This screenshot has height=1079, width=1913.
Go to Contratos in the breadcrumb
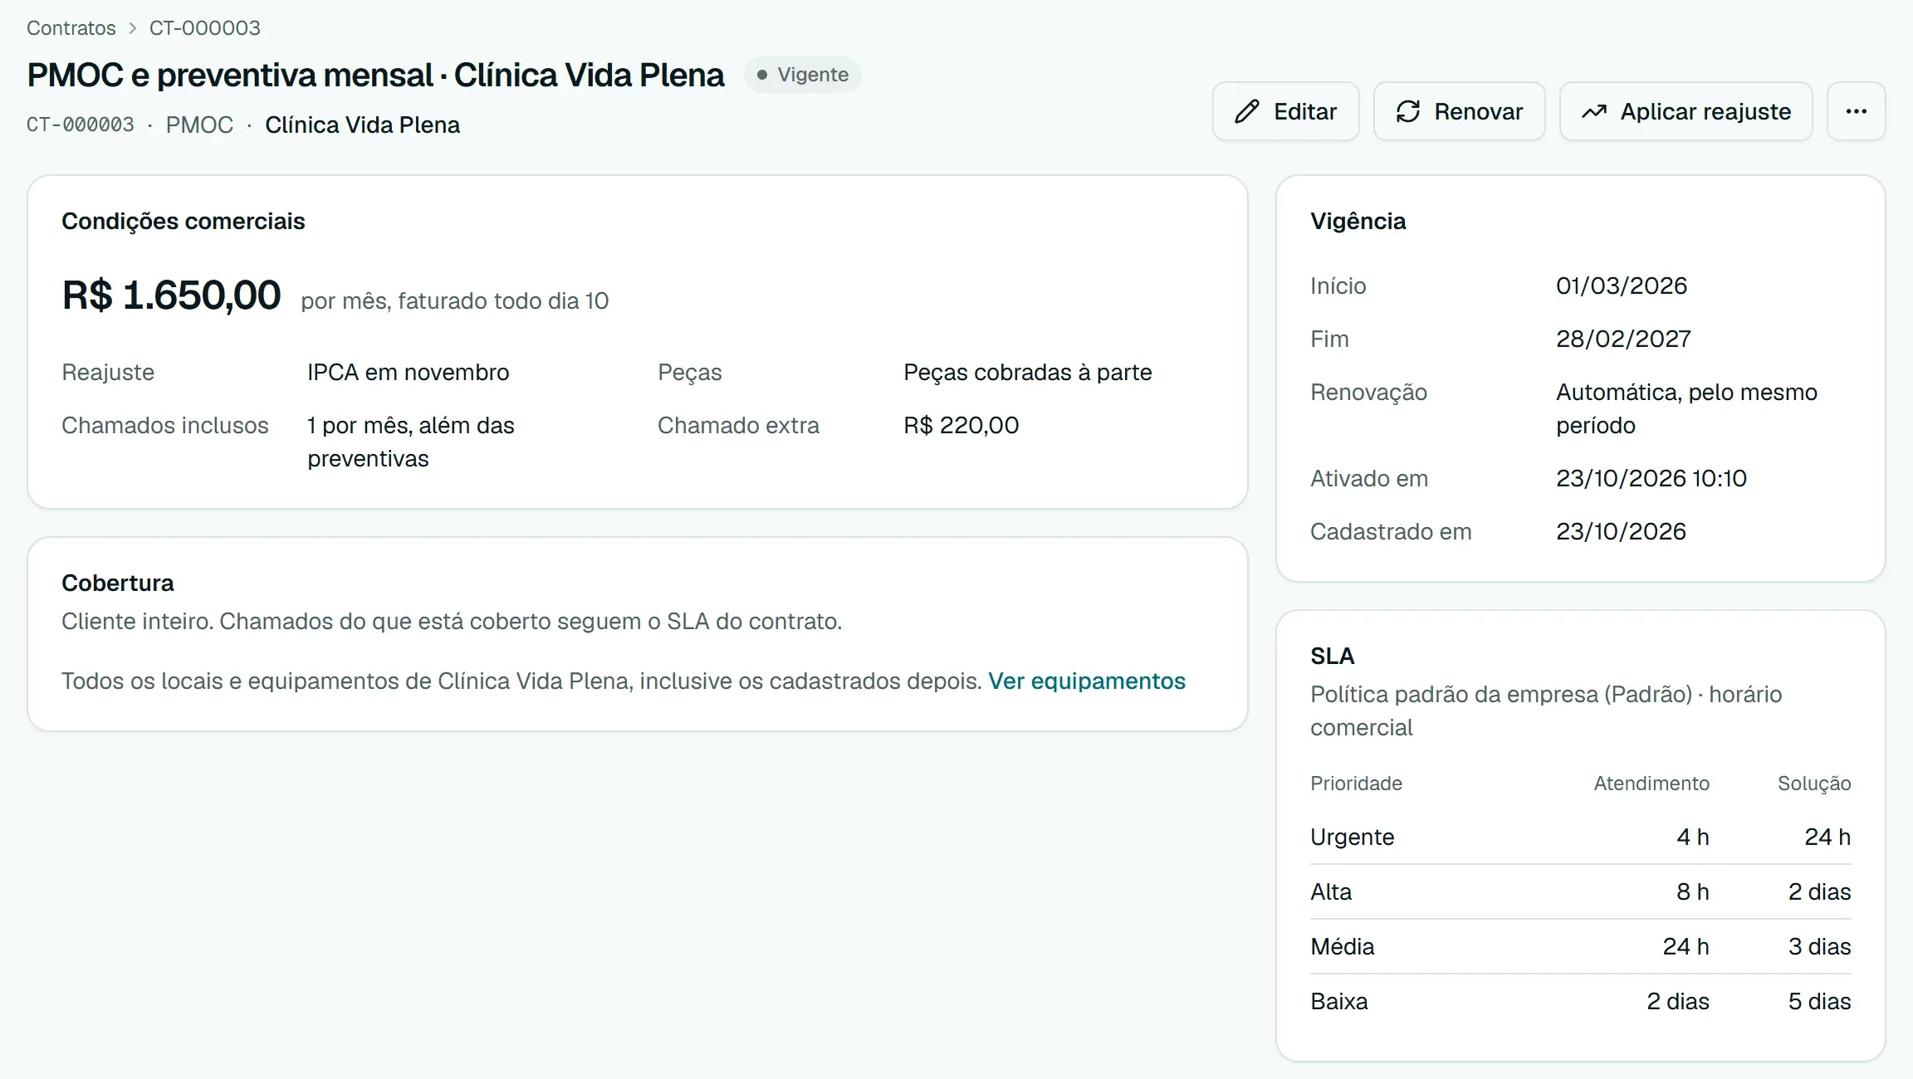click(x=71, y=27)
